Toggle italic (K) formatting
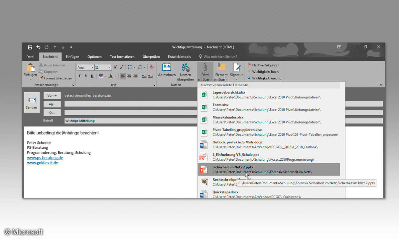The height and width of the screenshot is (239, 399). [86, 76]
